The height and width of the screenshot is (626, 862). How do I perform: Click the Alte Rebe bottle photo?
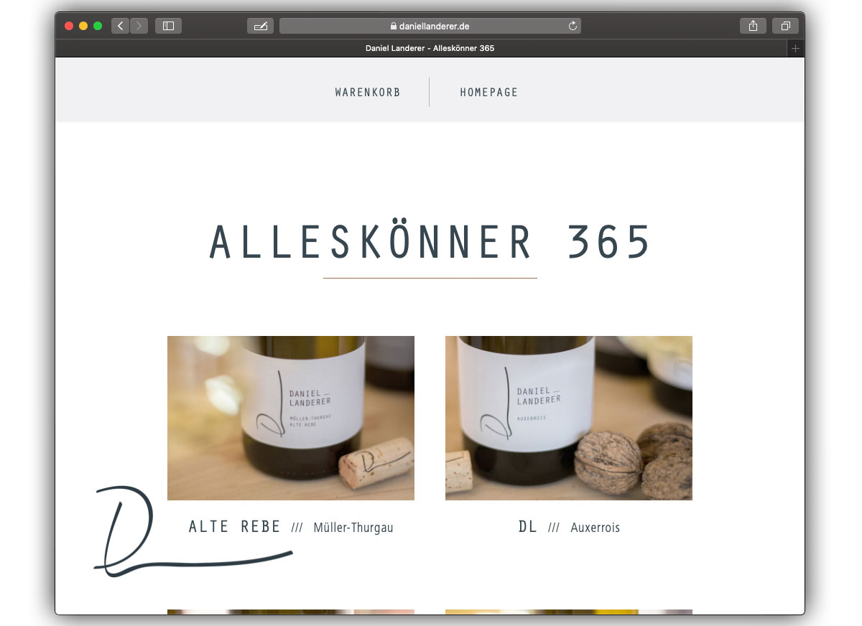(x=291, y=418)
